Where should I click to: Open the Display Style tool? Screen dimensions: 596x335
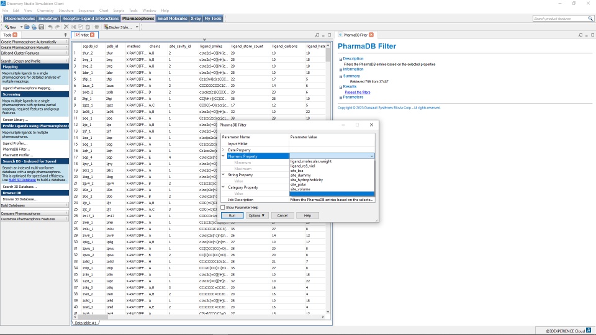click(118, 27)
